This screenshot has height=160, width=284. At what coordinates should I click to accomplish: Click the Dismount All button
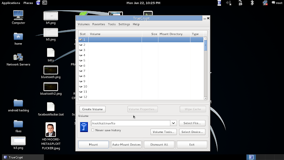pos(159,144)
